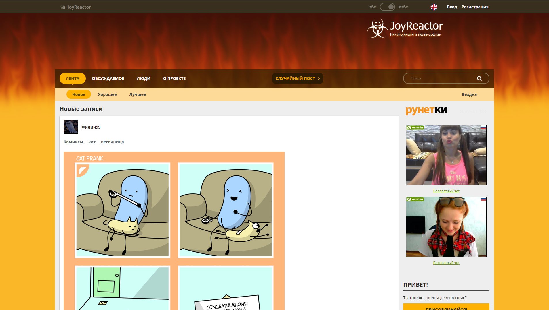This screenshot has height=310, width=549.
Task: Open the Cat Prank comic image
Action: click(x=174, y=231)
